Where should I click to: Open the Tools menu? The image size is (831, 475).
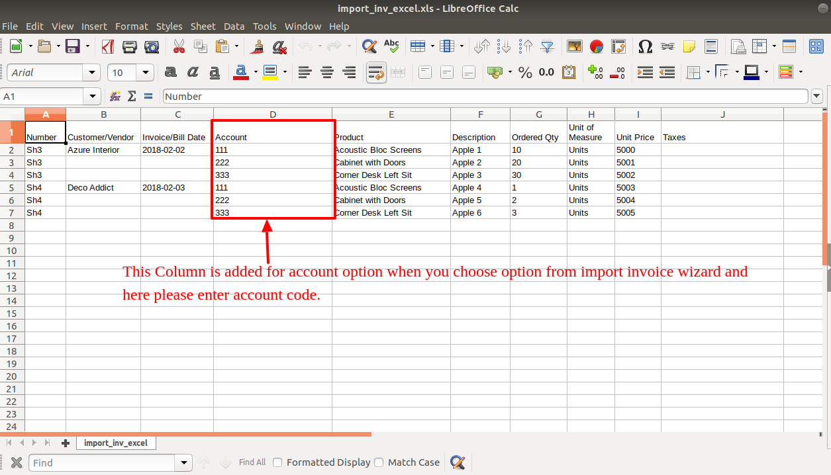click(x=265, y=26)
